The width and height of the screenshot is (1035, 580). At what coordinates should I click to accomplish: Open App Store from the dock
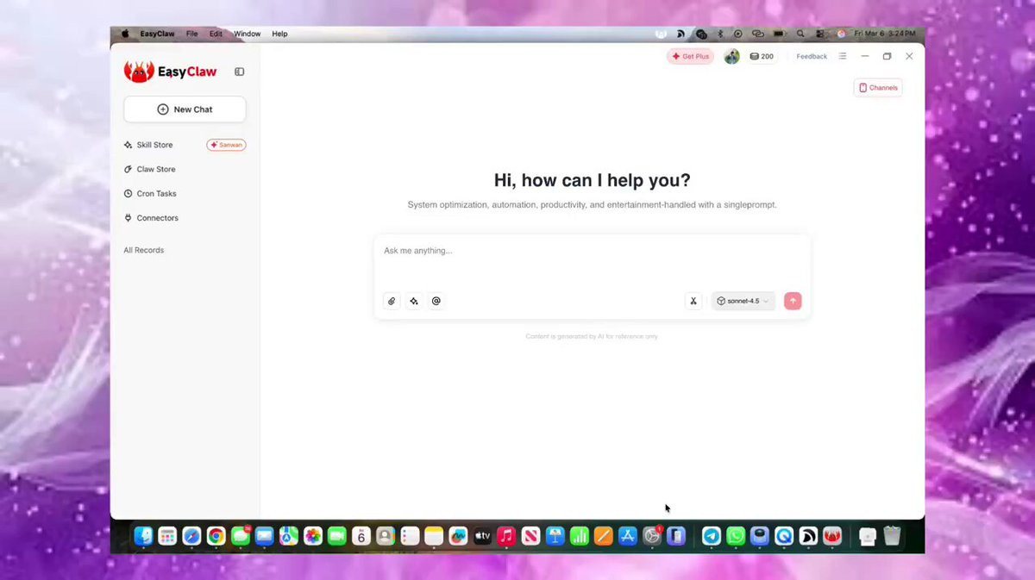pos(628,536)
